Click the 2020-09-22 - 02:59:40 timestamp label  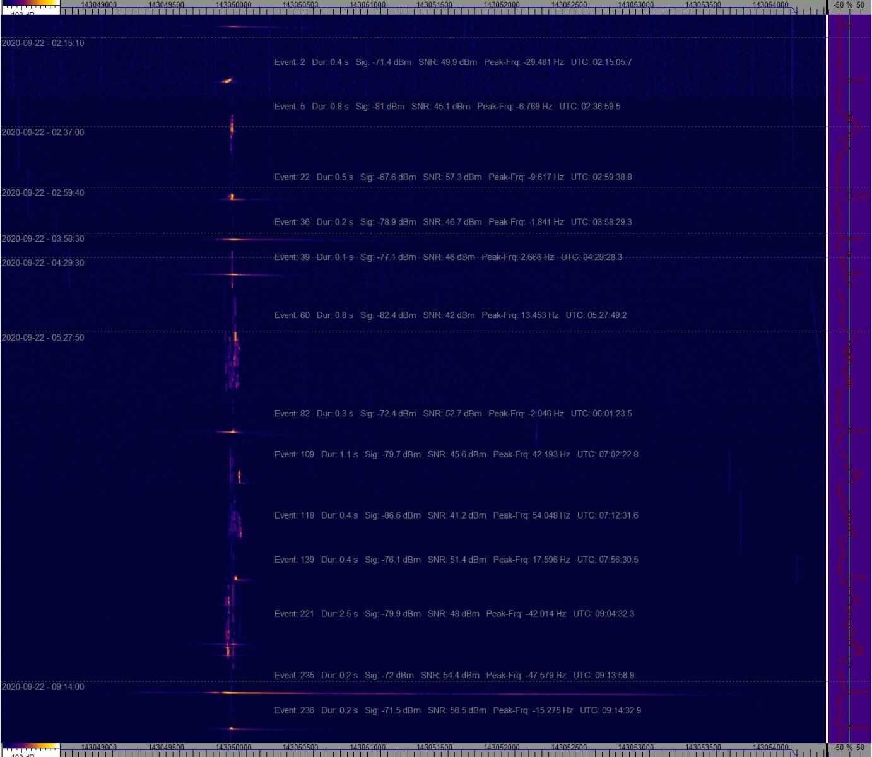tap(43, 192)
